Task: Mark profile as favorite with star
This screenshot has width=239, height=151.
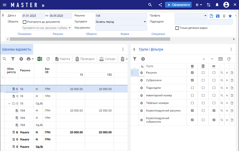Action: [230, 16]
